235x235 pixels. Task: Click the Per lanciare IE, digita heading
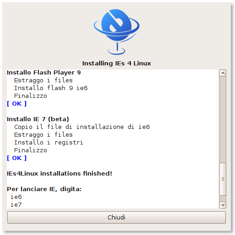coord(44,189)
